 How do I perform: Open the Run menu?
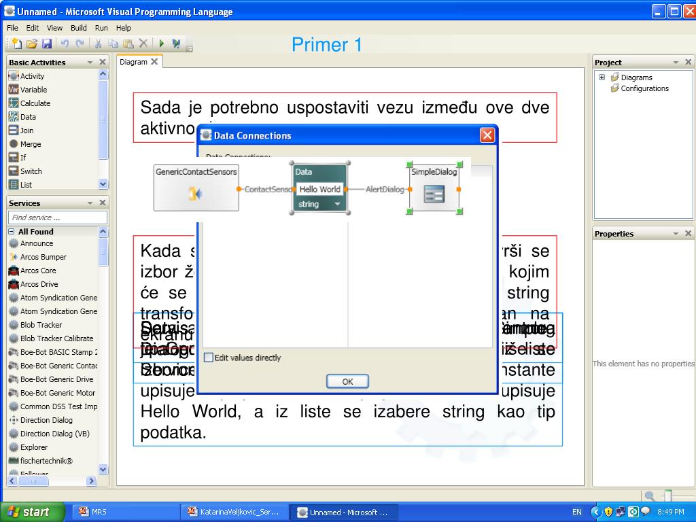click(101, 28)
